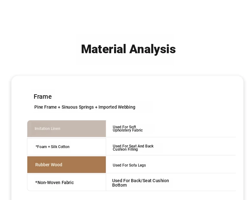The height and width of the screenshot is (200, 251).
Task: Click the Imitation Linen label
Action: 47,129
